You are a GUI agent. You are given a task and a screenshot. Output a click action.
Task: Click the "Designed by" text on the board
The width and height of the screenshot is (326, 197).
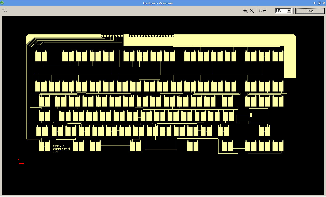point(60,149)
